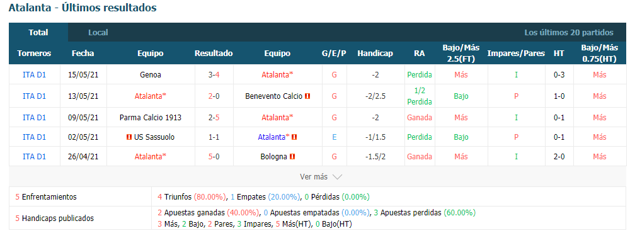Screen dimensions: 630x238
Task: Click Bologna team name
Action: pos(273,157)
